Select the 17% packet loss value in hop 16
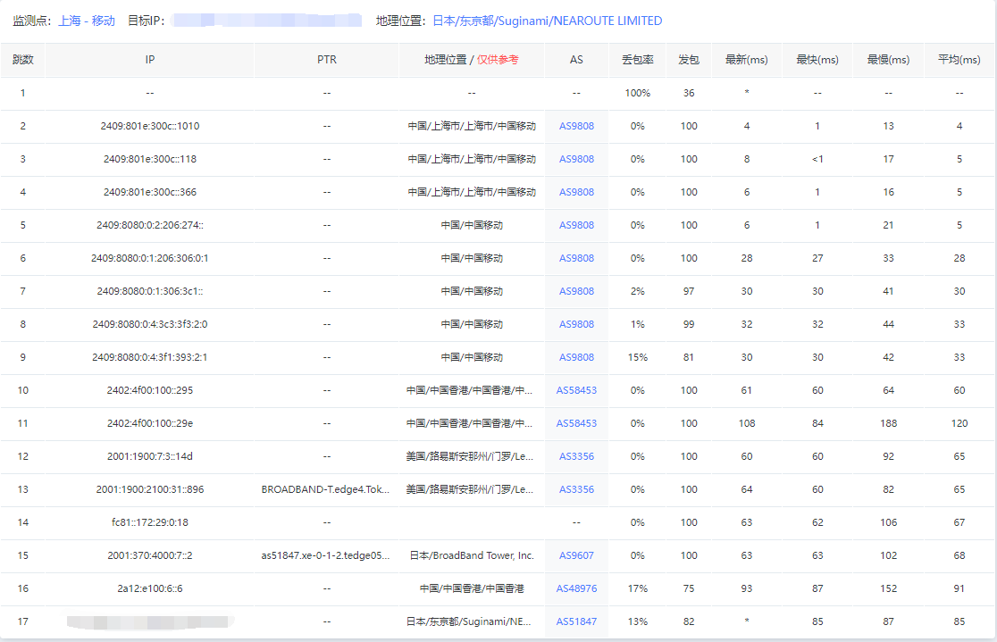The height and width of the screenshot is (642, 997). (x=638, y=588)
